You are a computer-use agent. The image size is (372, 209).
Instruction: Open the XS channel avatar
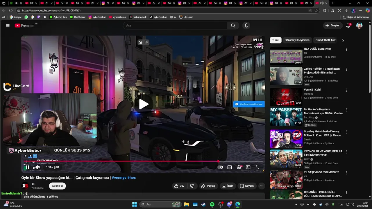pyautogui.click(x=25, y=186)
